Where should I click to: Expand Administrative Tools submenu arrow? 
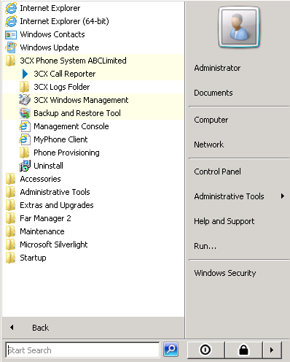coord(283,196)
